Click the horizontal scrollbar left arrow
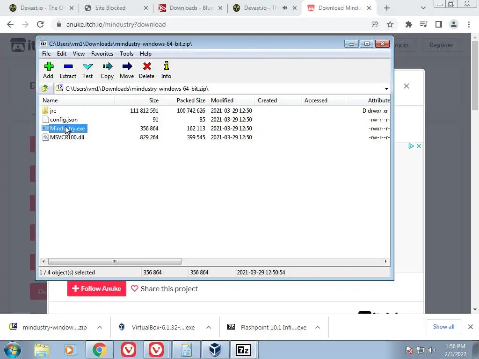479x359 pixels. click(44, 261)
